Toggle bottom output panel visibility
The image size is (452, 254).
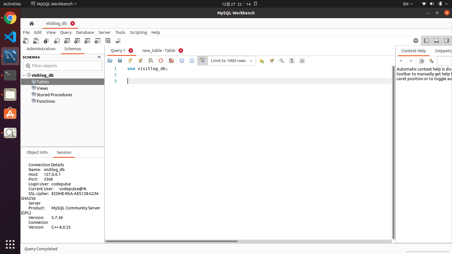(436, 41)
